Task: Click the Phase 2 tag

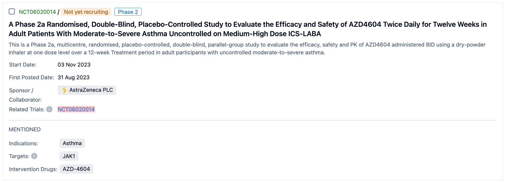Action: coord(128,12)
